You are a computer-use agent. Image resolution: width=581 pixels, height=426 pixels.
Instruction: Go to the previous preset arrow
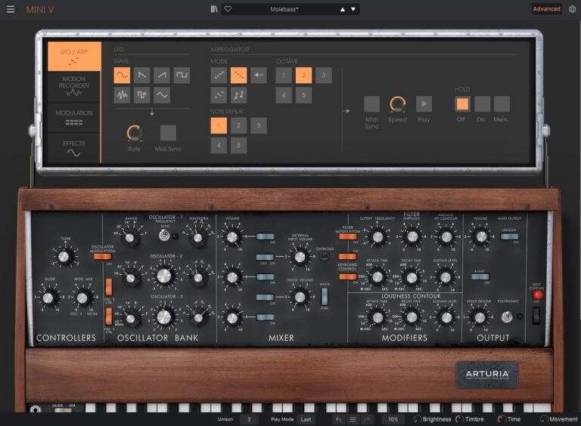pyautogui.click(x=343, y=10)
